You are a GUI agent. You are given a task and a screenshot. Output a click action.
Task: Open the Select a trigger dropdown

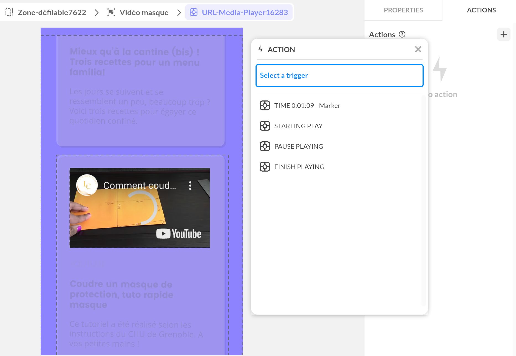point(339,75)
